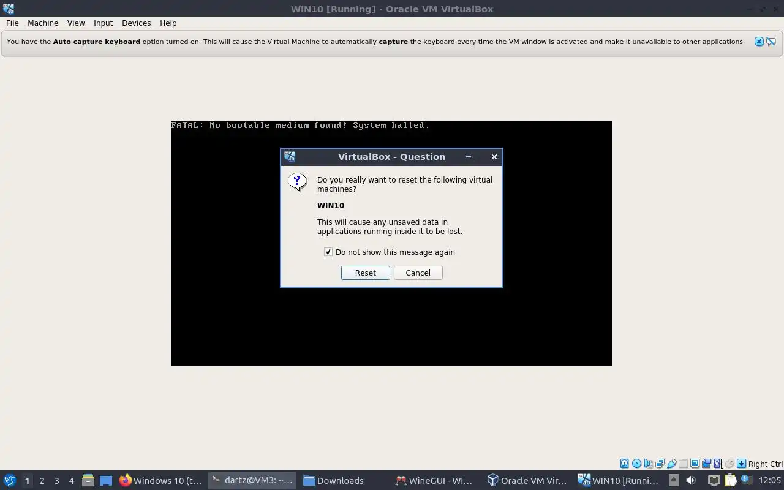Click the 12:05 clock in the panel

tap(769, 481)
